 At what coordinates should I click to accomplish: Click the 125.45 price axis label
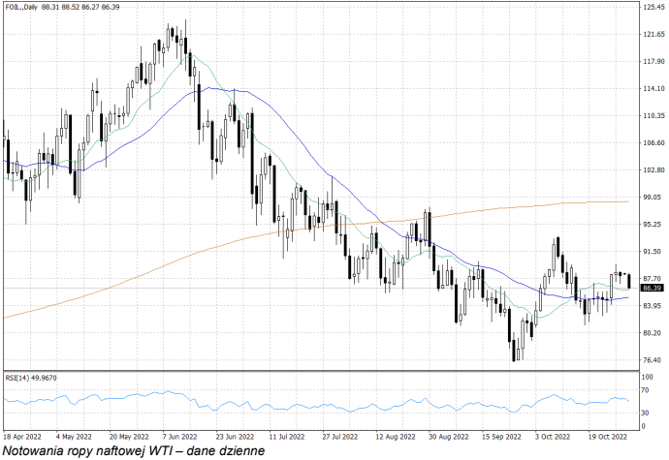[x=653, y=7]
